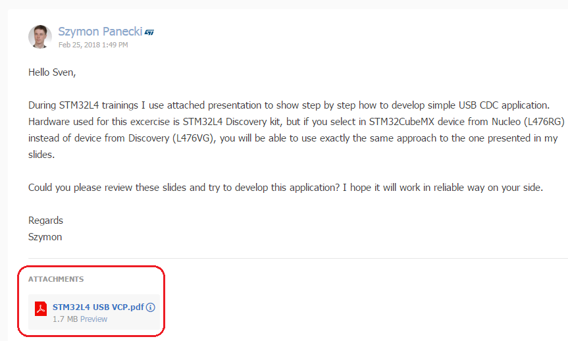Click the attachment info circle icon

[x=151, y=307]
